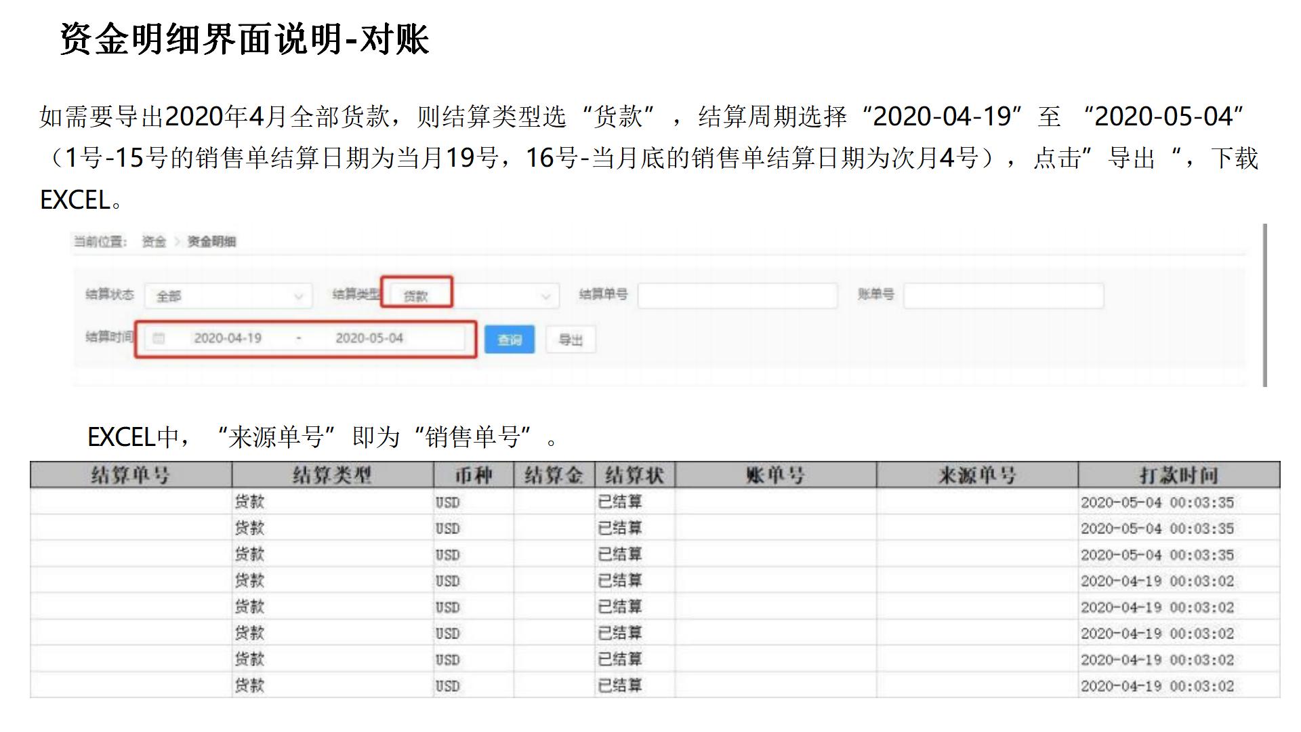Click the 结算状 column header
Screen dimensions: 1301x732
(x=634, y=474)
